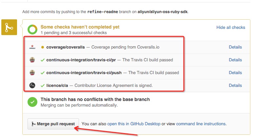Click the yellow pending dot beside coverage/coveralls
254x139 pixels.
pos(43,47)
